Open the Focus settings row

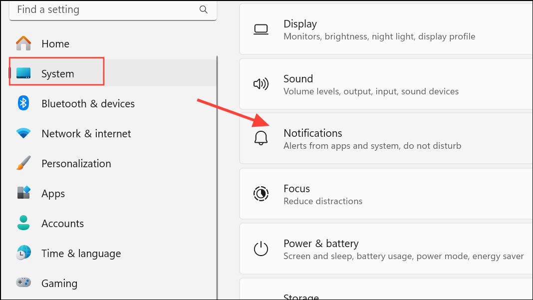tap(386, 194)
